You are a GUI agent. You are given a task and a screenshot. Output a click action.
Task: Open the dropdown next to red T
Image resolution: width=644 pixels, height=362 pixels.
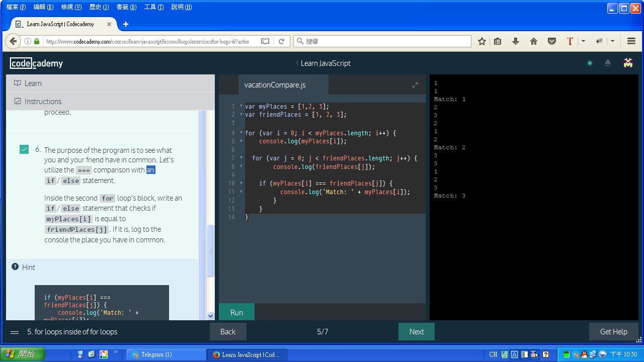(x=583, y=41)
